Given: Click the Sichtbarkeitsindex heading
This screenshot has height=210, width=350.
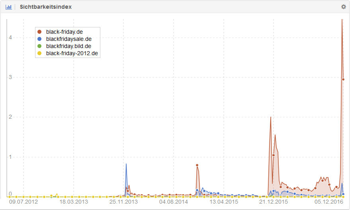Looking at the screenshot, I should point(46,7).
